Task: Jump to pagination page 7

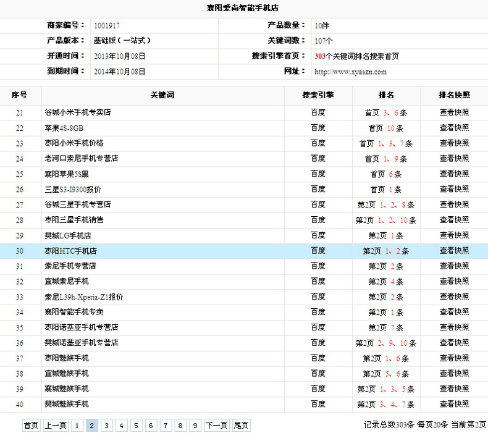Action: 166,425
